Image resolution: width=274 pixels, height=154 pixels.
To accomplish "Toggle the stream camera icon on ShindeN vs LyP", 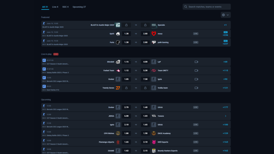I will click(x=196, y=61).
